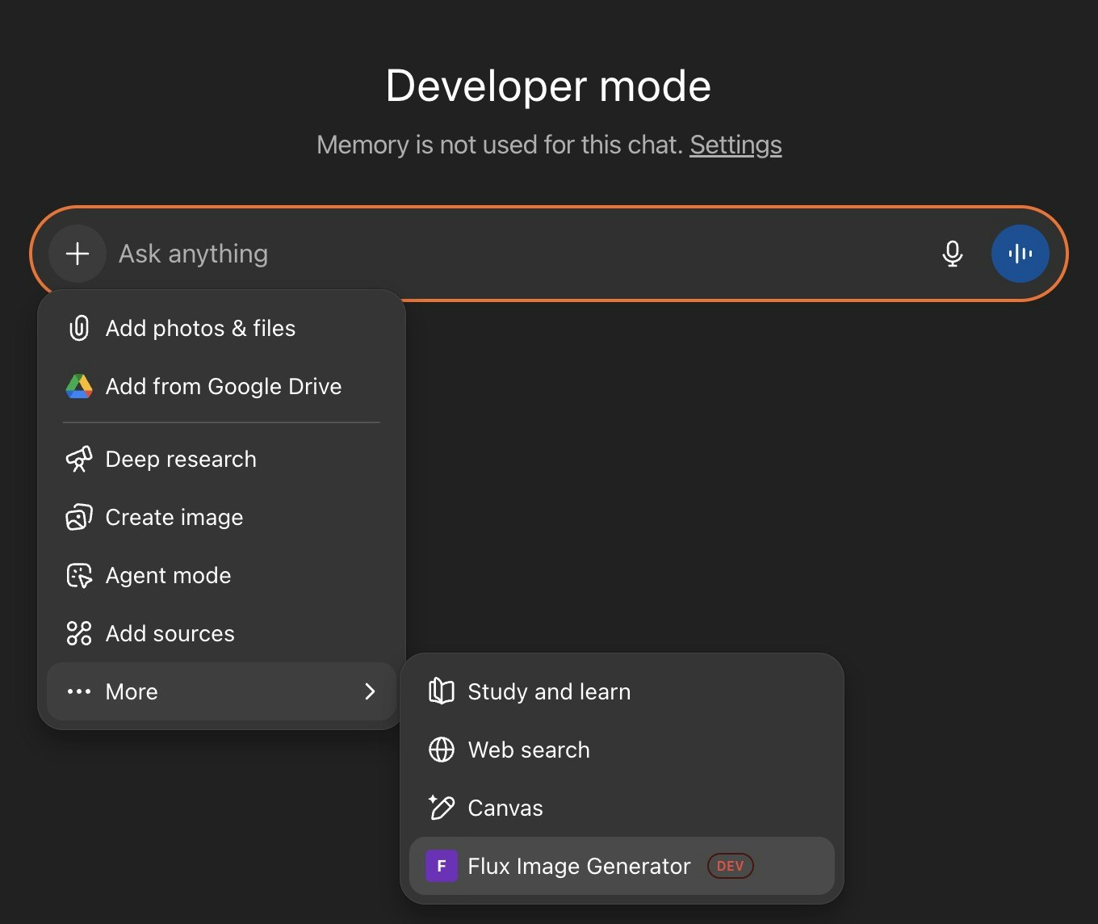Expand the More submenu chevron

click(370, 691)
